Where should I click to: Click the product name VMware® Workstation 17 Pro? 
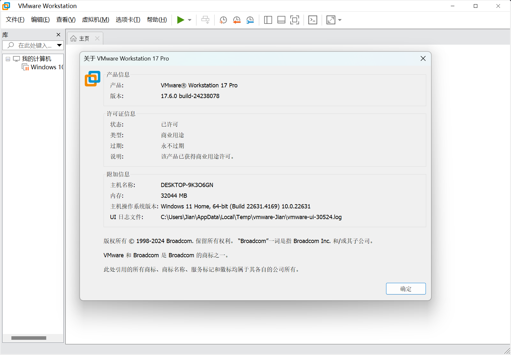(199, 85)
